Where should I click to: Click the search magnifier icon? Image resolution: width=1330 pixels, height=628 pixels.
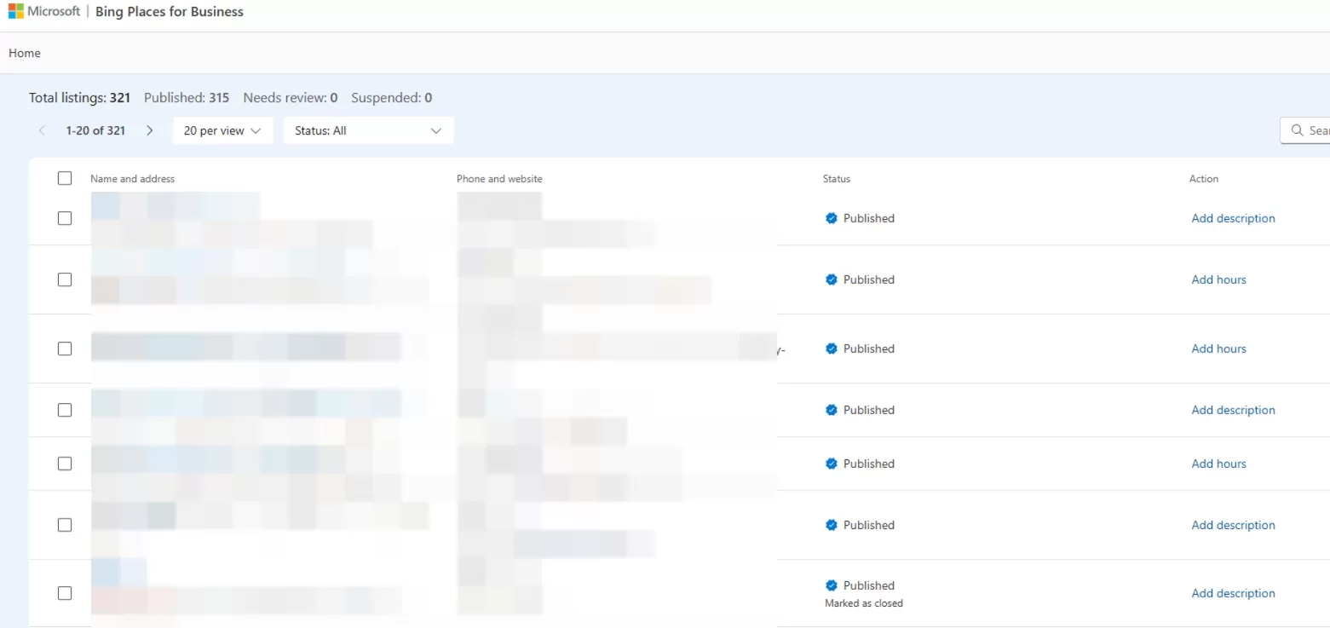[x=1298, y=130]
